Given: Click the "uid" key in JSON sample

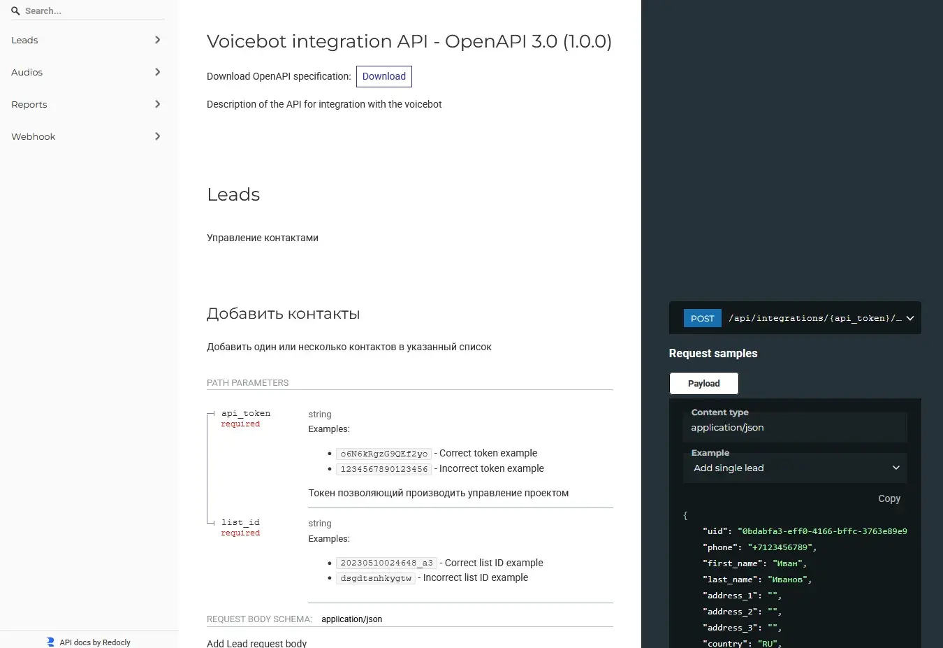Looking at the screenshot, I should coord(717,531).
